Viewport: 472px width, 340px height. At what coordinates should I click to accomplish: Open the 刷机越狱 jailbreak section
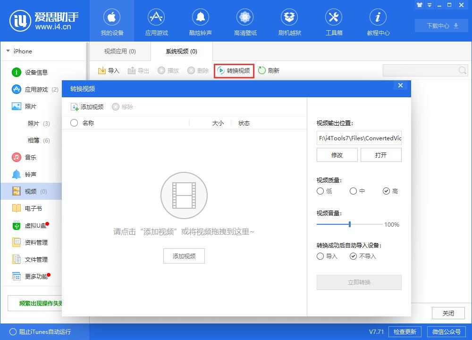click(x=289, y=21)
